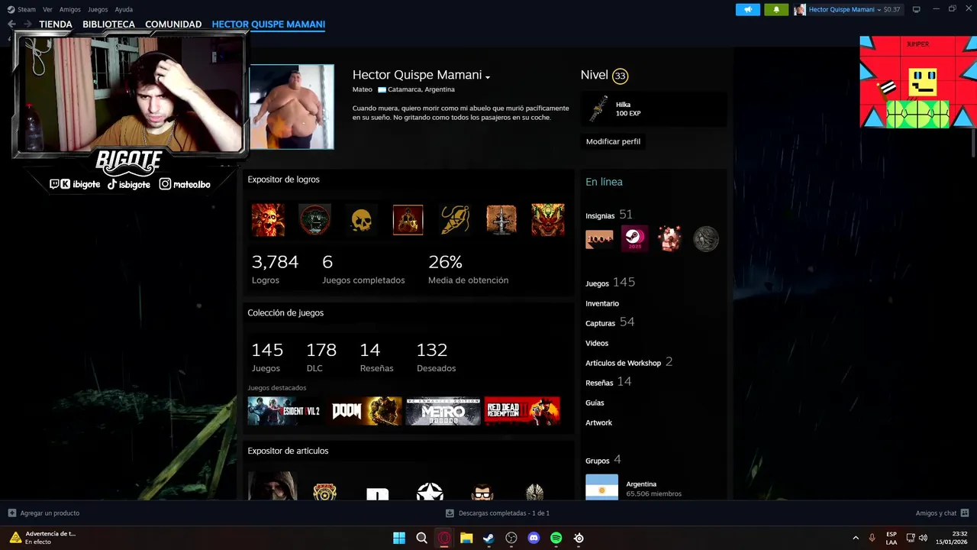The width and height of the screenshot is (977, 550).
Task: Open the golden skull achievement
Action: (361, 219)
